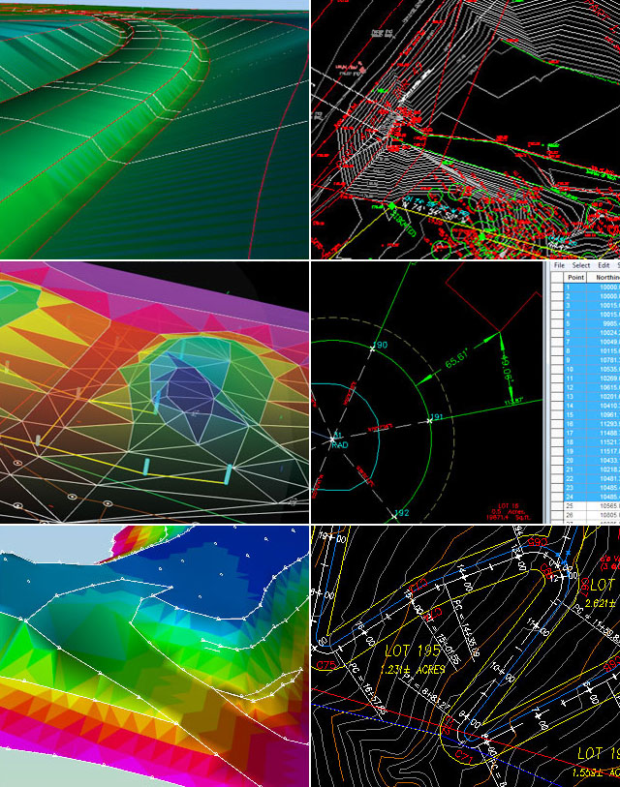
Task: Click point label 192 on the arc
Action: point(402,513)
